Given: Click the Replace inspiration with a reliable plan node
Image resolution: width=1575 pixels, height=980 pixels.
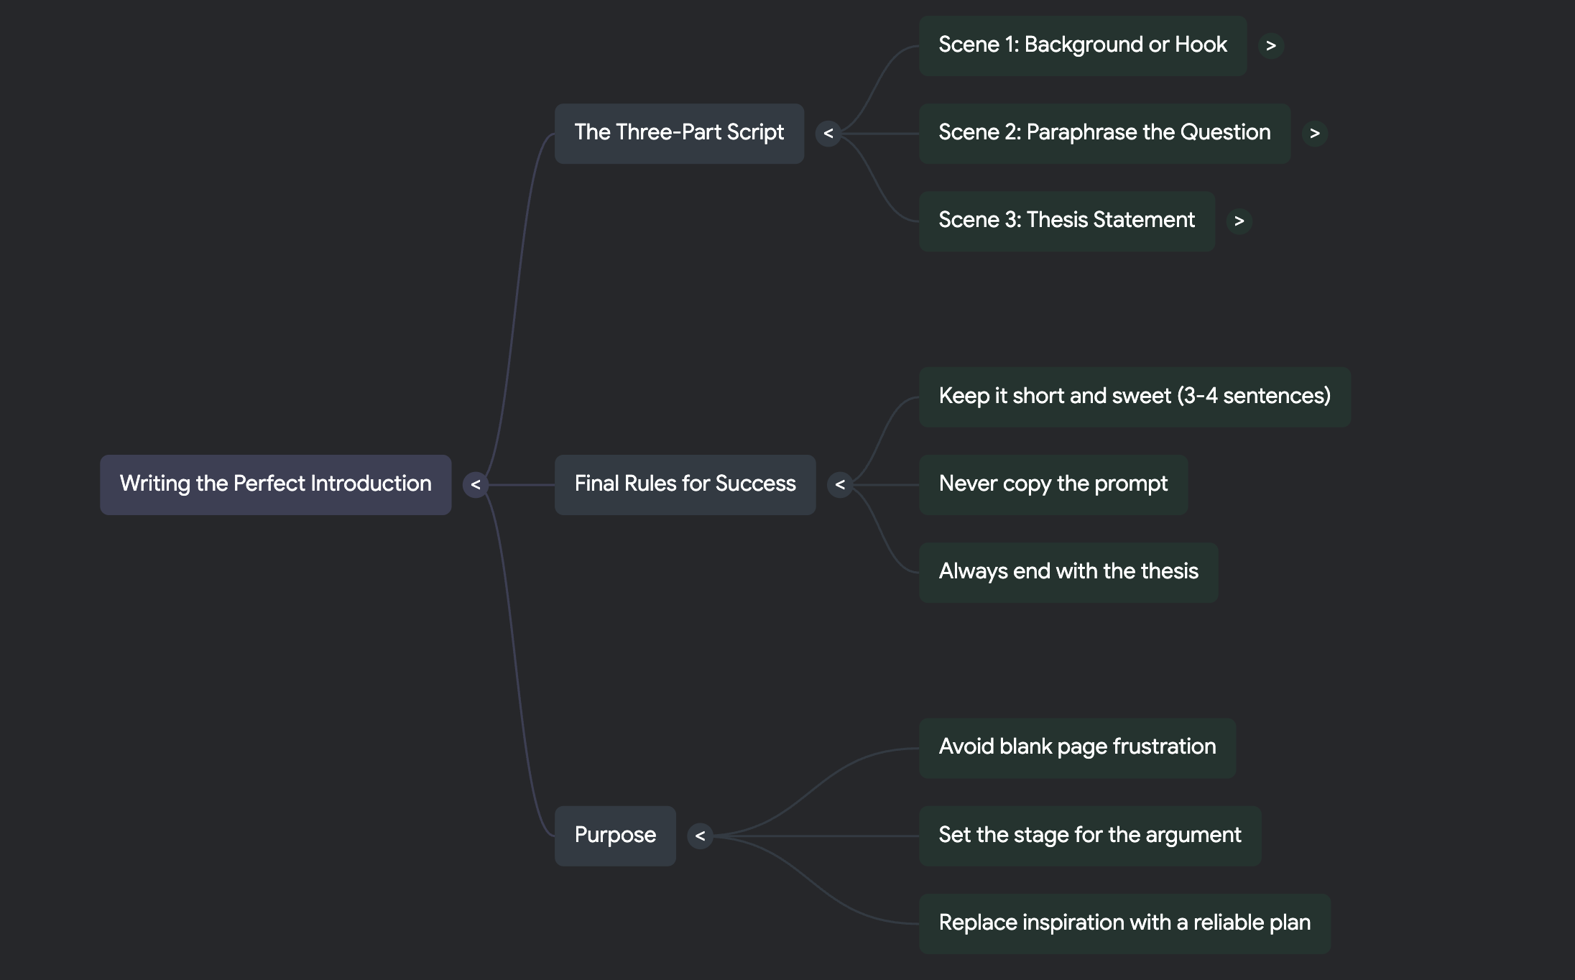Looking at the screenshot, I should [x=1124, y=923].
